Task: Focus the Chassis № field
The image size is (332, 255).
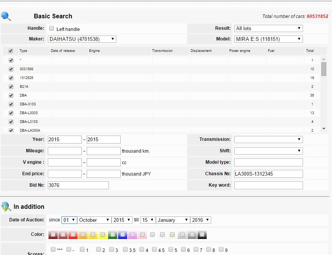Action: coord(268,174)
